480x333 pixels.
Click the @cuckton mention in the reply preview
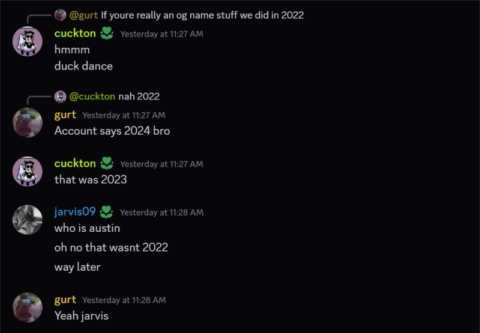click(92, 96)
